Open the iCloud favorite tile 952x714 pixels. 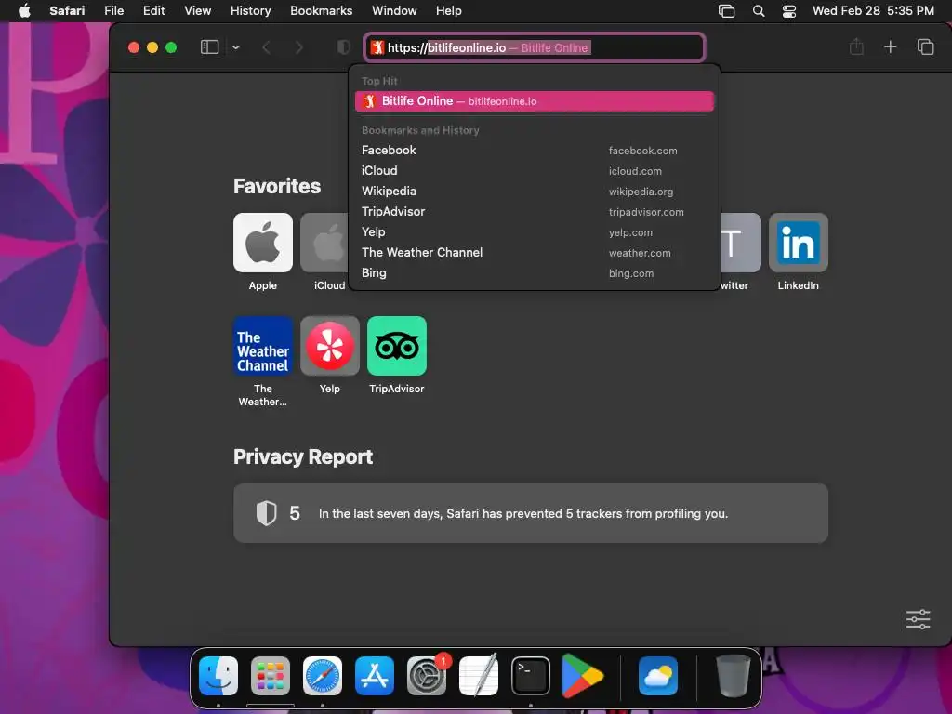pos(324,243)
